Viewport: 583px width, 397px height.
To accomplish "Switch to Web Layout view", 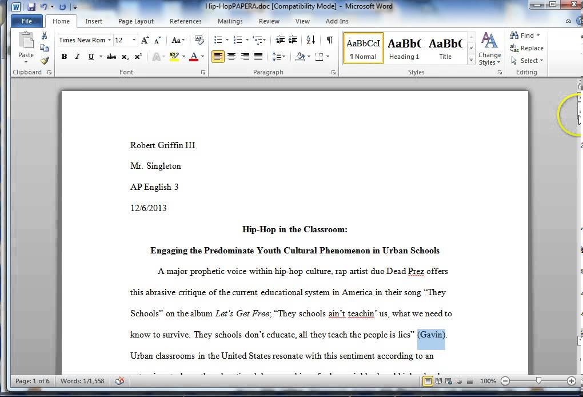I will (x=449, y=381).
